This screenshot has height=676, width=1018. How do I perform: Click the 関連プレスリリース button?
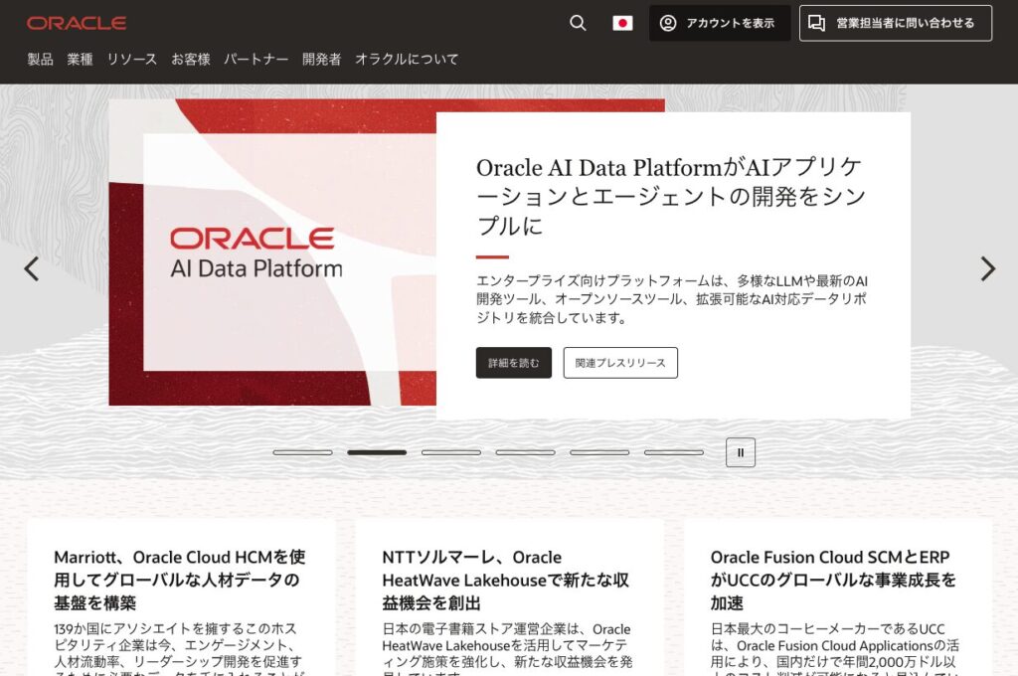(620, 363)
